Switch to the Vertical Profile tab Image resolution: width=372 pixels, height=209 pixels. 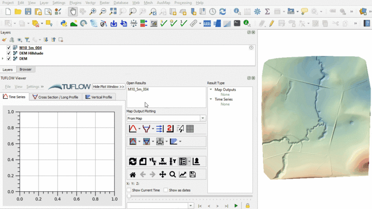pos(98,97)
